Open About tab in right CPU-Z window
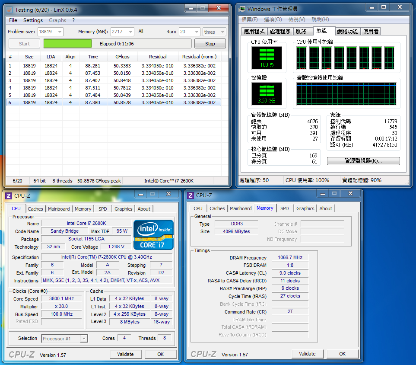Screen dimensions: 416x365 pyautogui.click(x=326, y=208)
